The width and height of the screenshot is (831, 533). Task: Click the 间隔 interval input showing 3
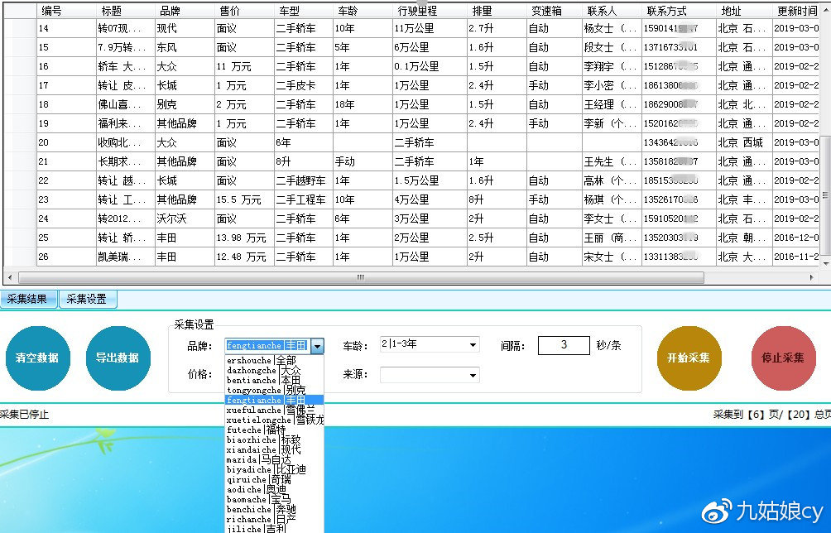[x=563, y=344]
